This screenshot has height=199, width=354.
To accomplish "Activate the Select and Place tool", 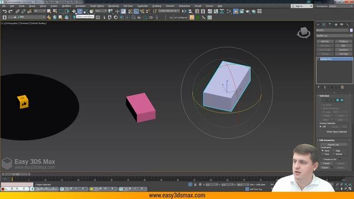I will click(91, 11).
